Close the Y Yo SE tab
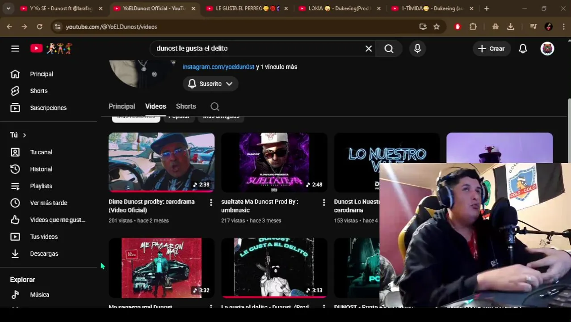The width and height of the screenshot is (571, 322). 101,8
